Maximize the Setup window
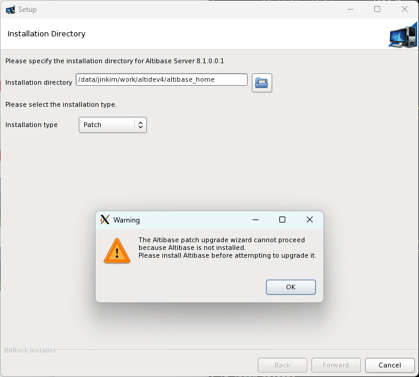The width and height of the screenshot is (419, 377). pyautogui.click(x=377, y=10)
